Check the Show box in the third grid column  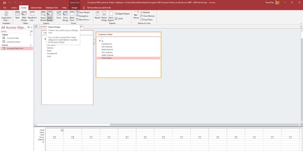coord(91,137)
